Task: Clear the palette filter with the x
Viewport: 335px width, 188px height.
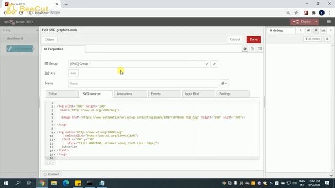Action: [x=37, y=30]
